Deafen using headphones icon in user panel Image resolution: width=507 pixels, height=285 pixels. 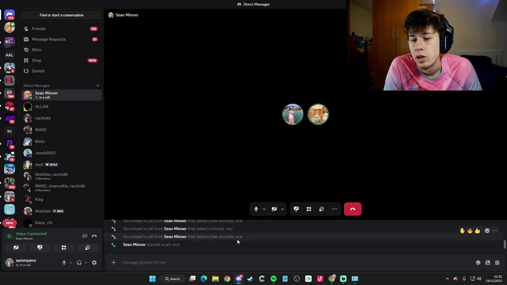[x=79, y=262]
